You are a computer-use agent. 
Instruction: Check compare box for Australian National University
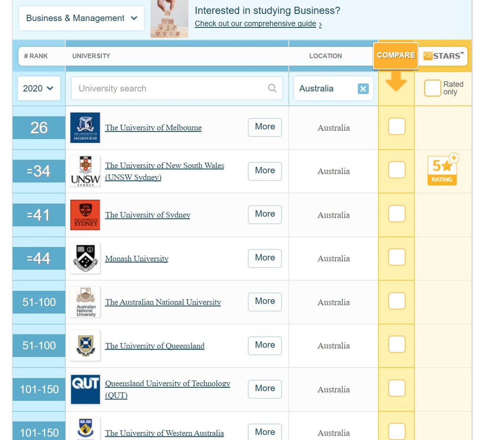(397, 301)
